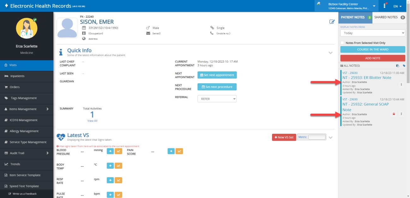Open the Display Notes From dropdown
The image size is (410, 198).
[x=372, y=33]
